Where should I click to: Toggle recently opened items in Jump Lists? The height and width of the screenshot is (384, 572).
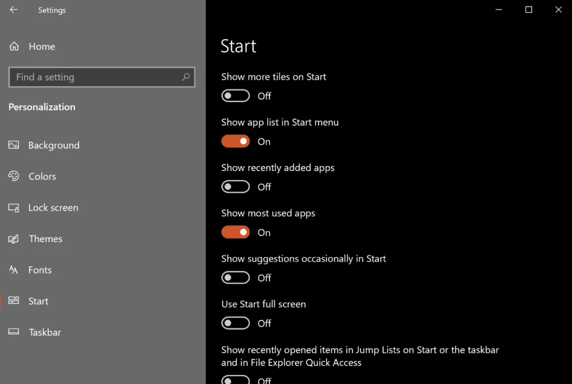click(x=236, y=380)
